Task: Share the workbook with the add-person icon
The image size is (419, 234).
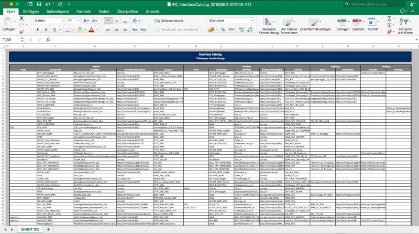Action: [x=412, y=4]
